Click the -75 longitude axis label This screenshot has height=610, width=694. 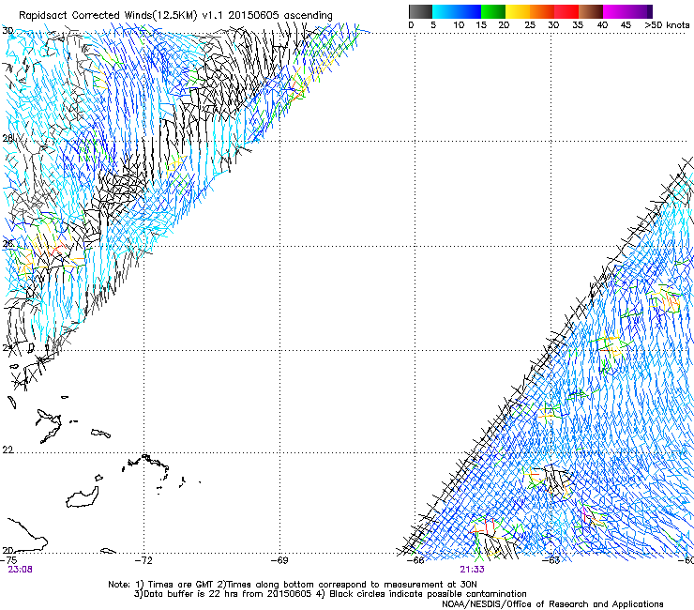pos(8,560)
